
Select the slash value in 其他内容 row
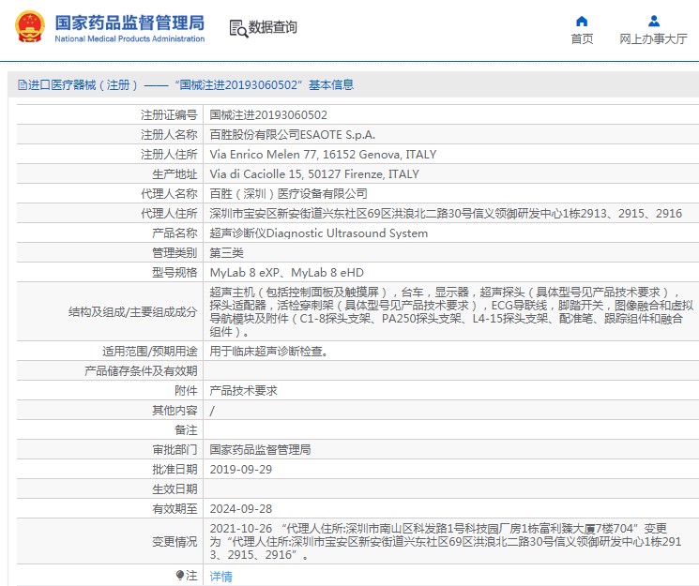212,411
